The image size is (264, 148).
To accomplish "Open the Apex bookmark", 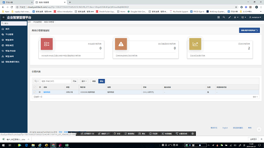I will [x=6, y=12].
